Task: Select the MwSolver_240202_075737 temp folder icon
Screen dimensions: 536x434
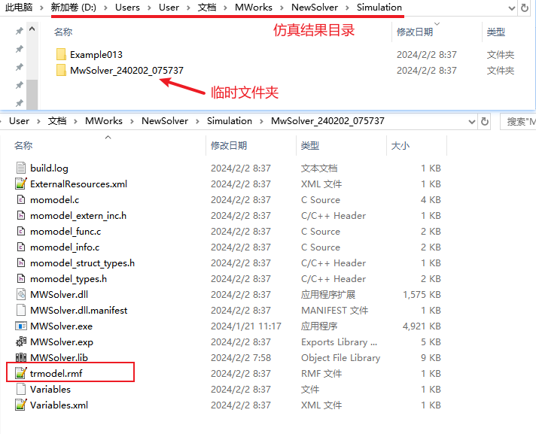Action: click(62, 71)
